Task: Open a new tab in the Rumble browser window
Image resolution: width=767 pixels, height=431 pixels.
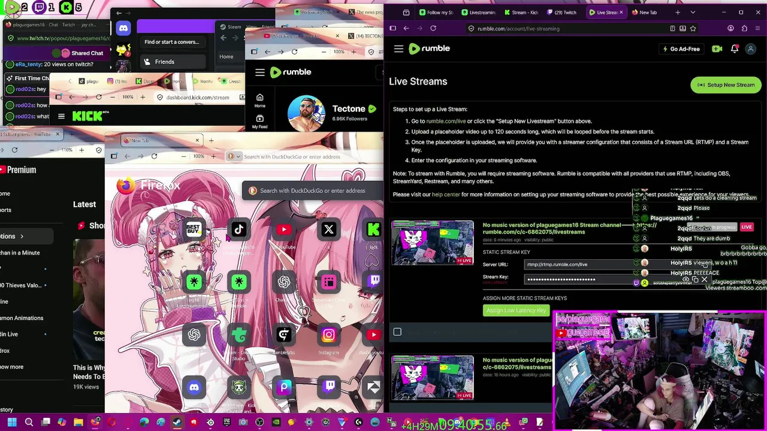Action: 678,12
